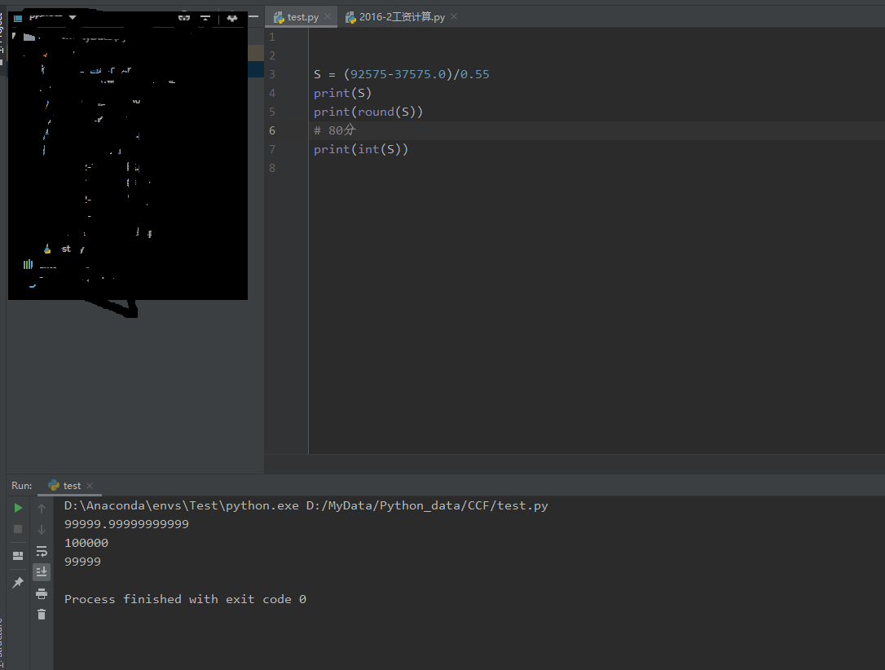This screenshot has width=885, height=670.
Task: Click 'Process finished with exit code 0'
Action: 185,599
